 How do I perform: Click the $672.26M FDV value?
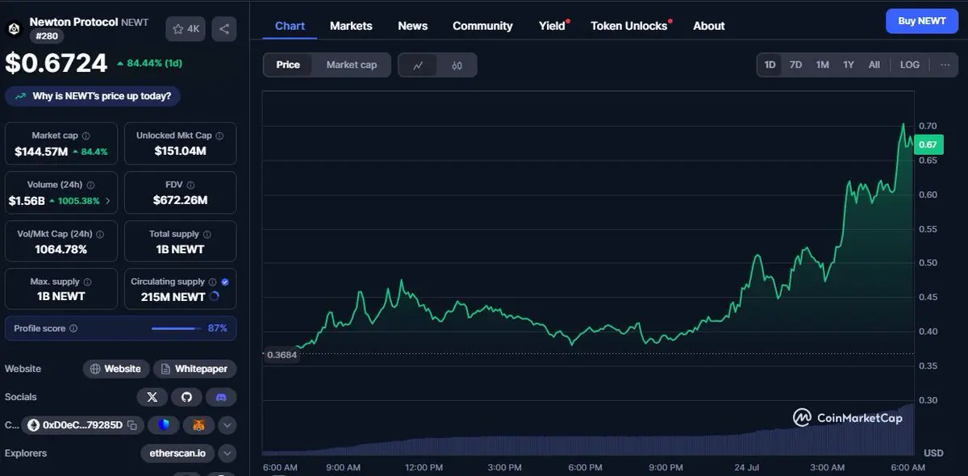[x=181, y=200]
